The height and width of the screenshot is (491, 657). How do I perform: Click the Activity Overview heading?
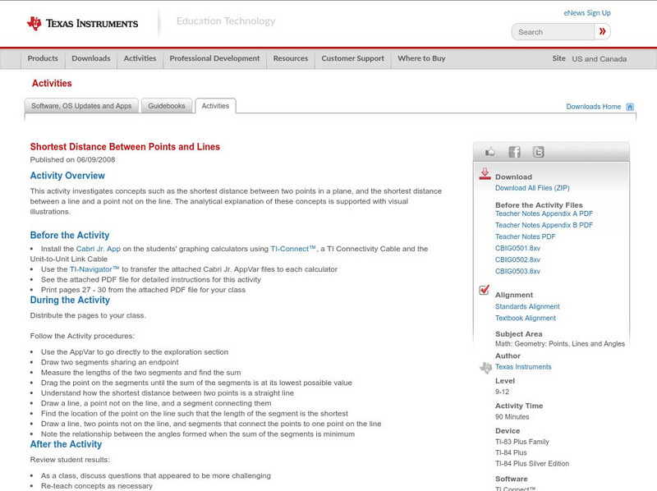pos(67,176)
